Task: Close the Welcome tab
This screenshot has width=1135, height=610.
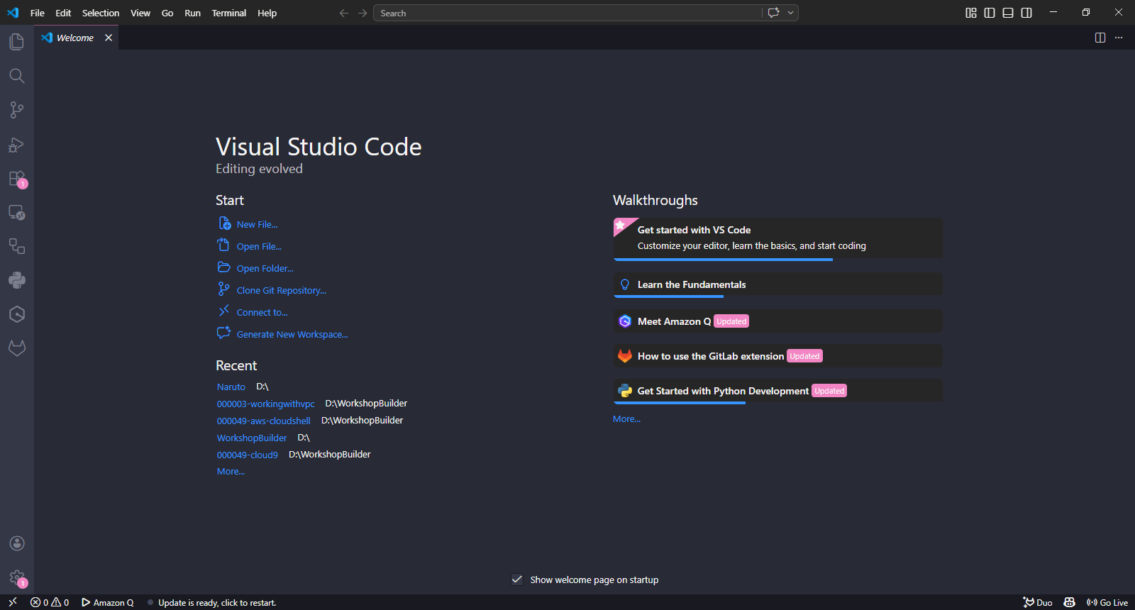Action: pos(109,38)
